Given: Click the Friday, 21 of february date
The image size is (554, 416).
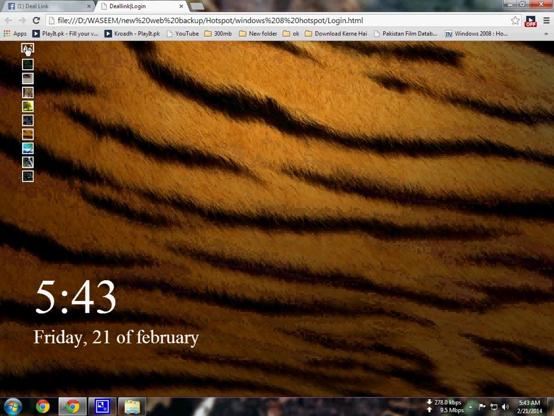Looking at the screenshot, I should [116, 337].
